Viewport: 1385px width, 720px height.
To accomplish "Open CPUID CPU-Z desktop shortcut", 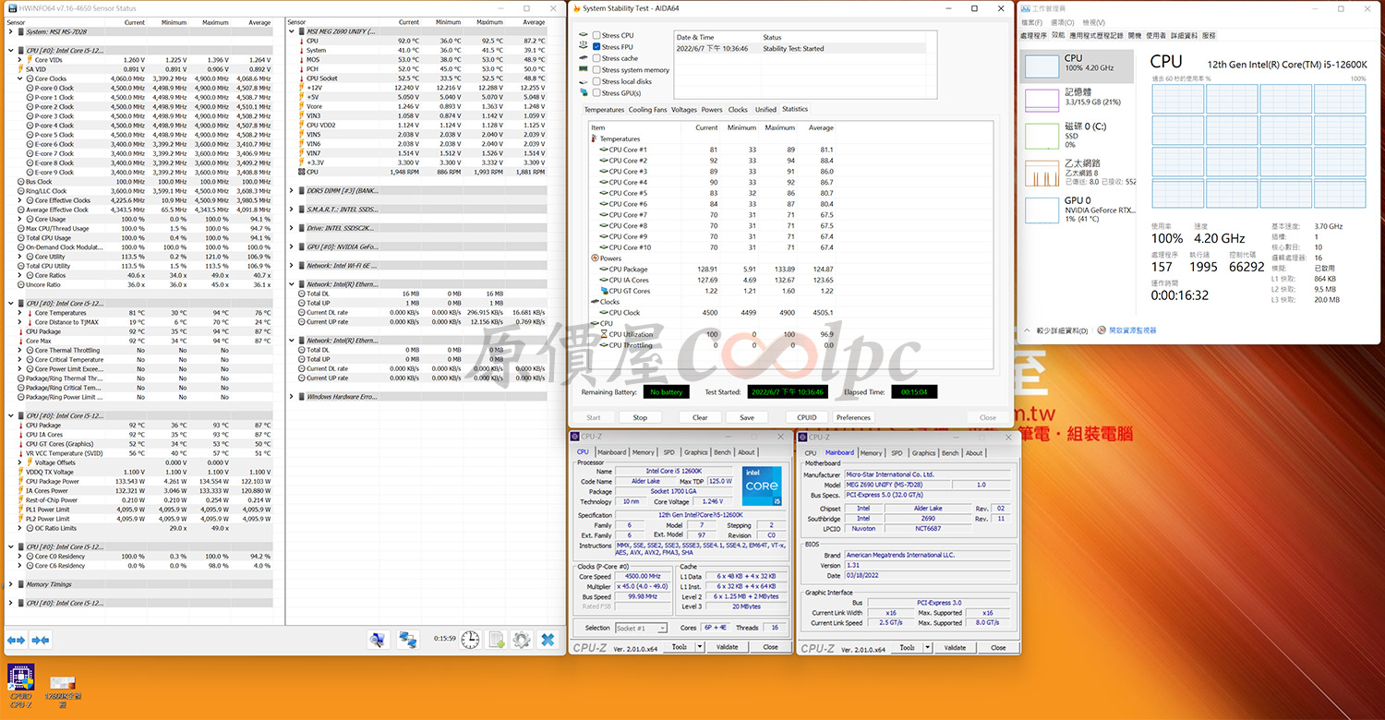I will coord(20,688).
